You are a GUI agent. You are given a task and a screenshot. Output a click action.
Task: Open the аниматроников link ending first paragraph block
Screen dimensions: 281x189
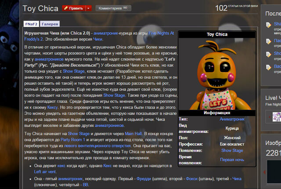(109, 126)
